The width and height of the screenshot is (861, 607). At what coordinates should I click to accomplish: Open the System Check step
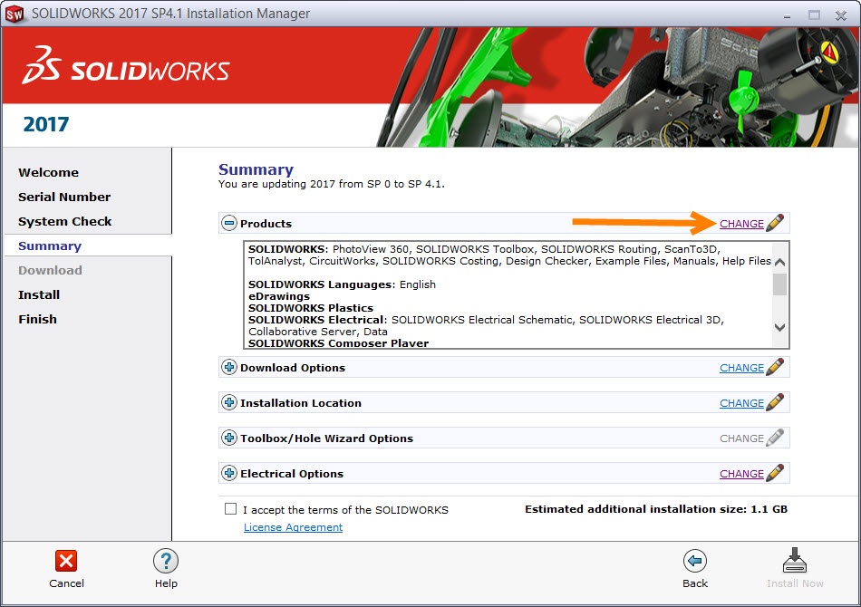click(x=65, y=221)
